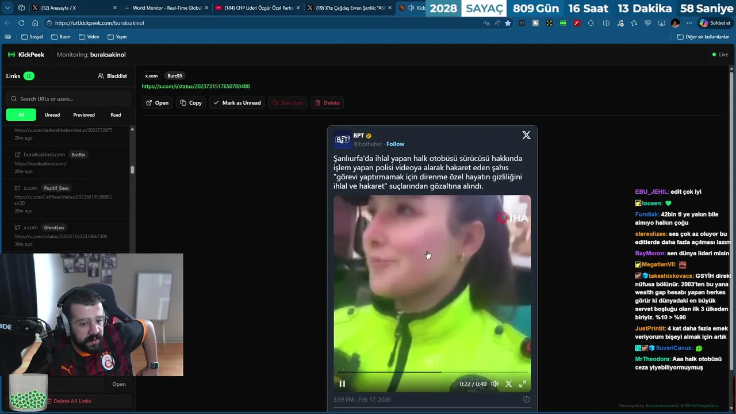Open the favorites list icon in toolbar

pyautogui.click(x=634, y=23)
